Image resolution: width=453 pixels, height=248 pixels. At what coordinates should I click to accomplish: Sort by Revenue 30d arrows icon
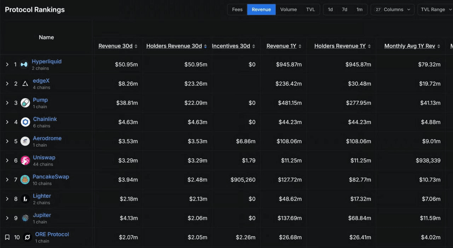[x=136, y=46]
